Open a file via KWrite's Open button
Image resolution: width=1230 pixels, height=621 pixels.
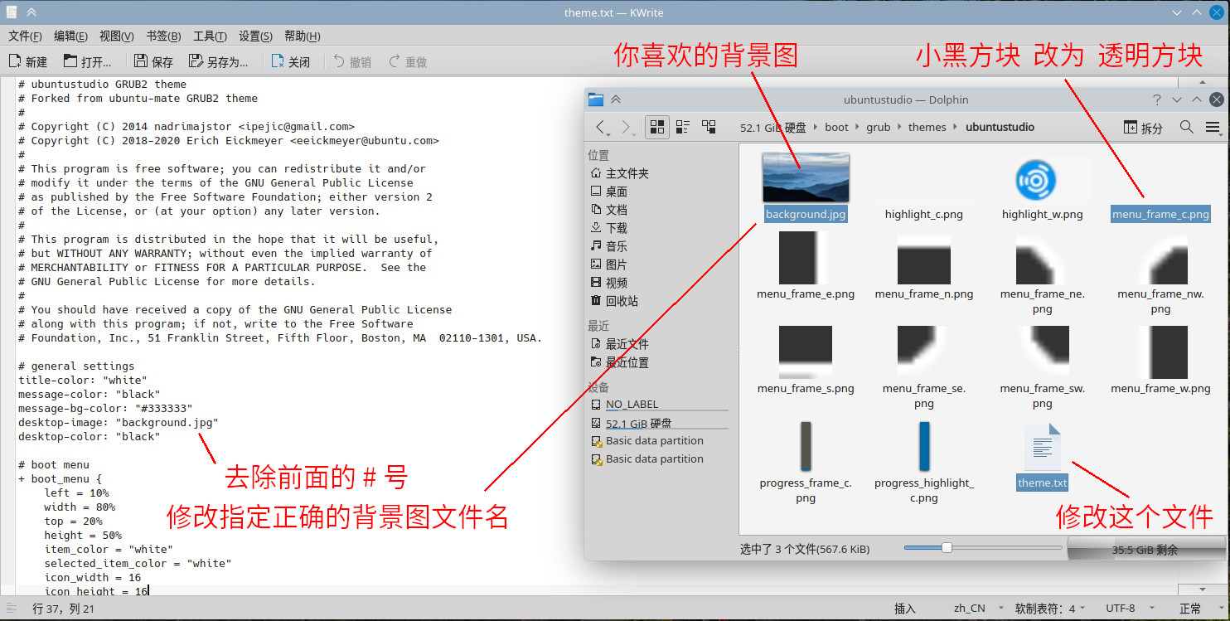coord(87,61)
